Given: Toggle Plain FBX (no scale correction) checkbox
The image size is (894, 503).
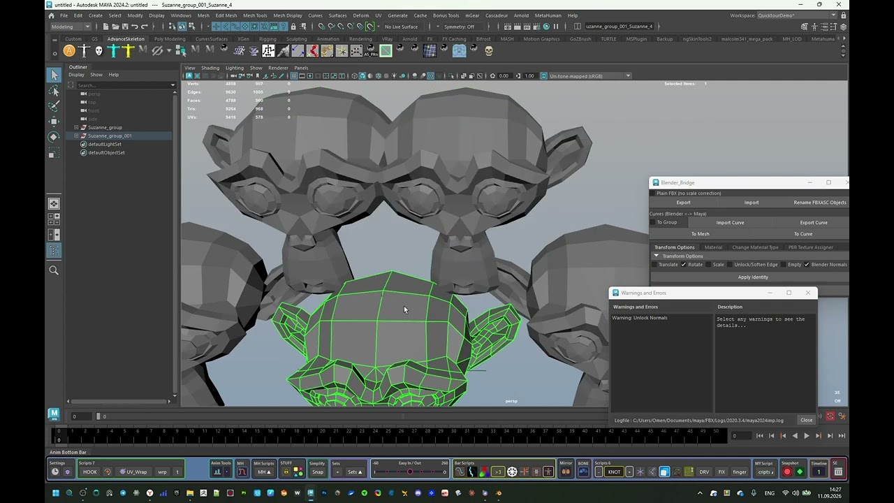Looking at the screenshot, I should click(x=654, y=194).
